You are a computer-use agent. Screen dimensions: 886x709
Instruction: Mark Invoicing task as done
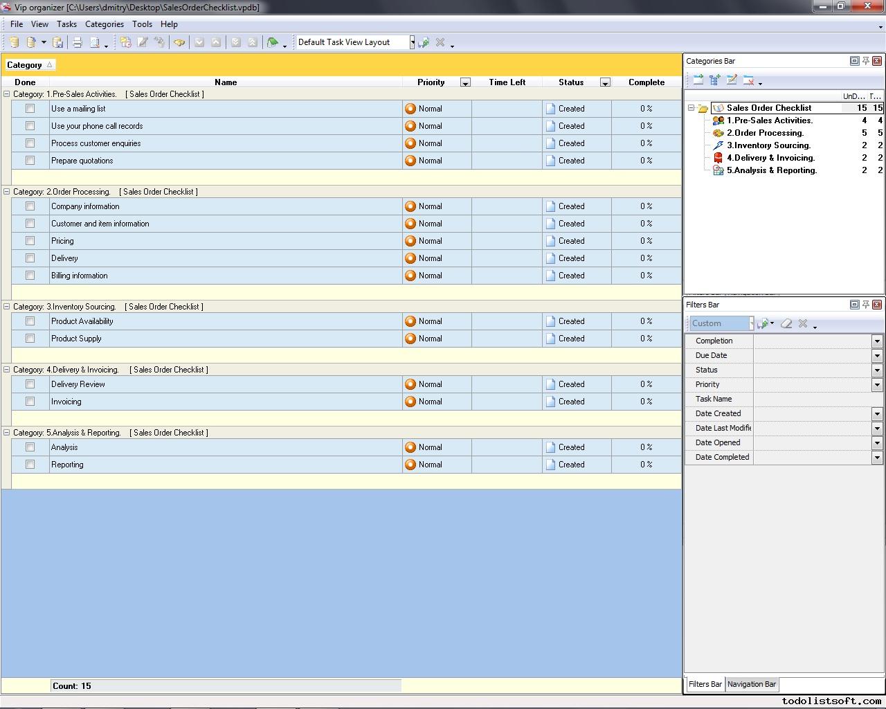[30, 402]
